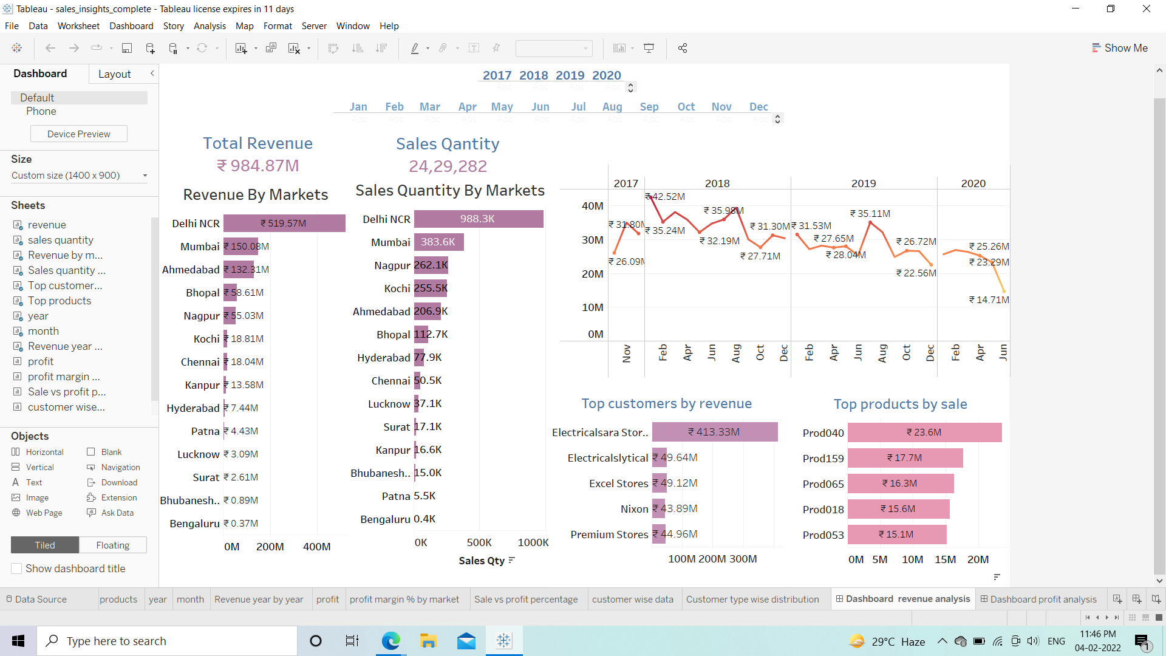
Task: Click the Duplicate sheet toolbar icon
Action: tap(271, 48)
